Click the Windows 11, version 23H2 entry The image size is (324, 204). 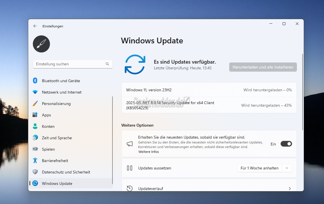(x=209, y=90)
